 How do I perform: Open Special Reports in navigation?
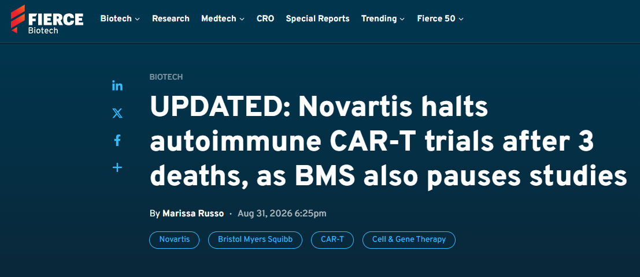317,18
